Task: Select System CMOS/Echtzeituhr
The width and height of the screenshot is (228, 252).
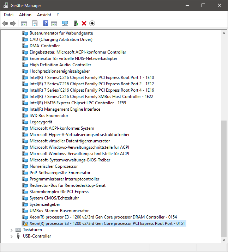Action: (x=54, y=198)
